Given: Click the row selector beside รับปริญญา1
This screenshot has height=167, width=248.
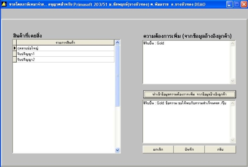Looking at the screenshot, I should point(15,54).
